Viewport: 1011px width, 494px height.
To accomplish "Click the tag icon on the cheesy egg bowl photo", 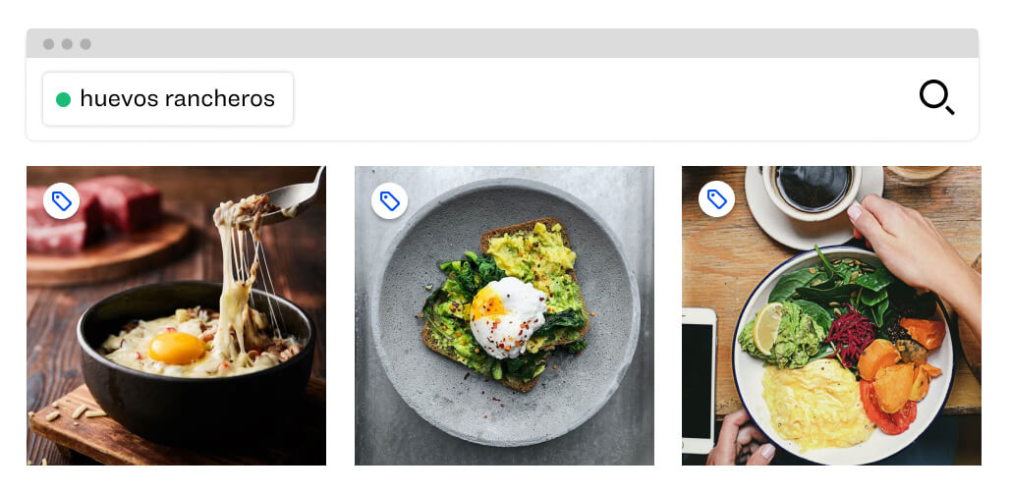I will click(x=62, y=201).
